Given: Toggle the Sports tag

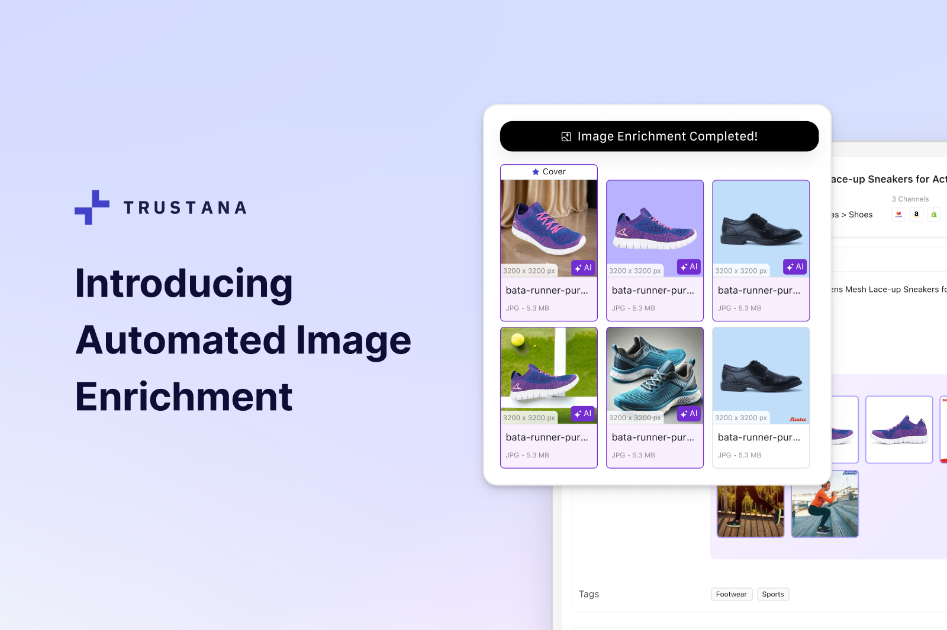Looking at the screenshot, I should click(773, 594).
